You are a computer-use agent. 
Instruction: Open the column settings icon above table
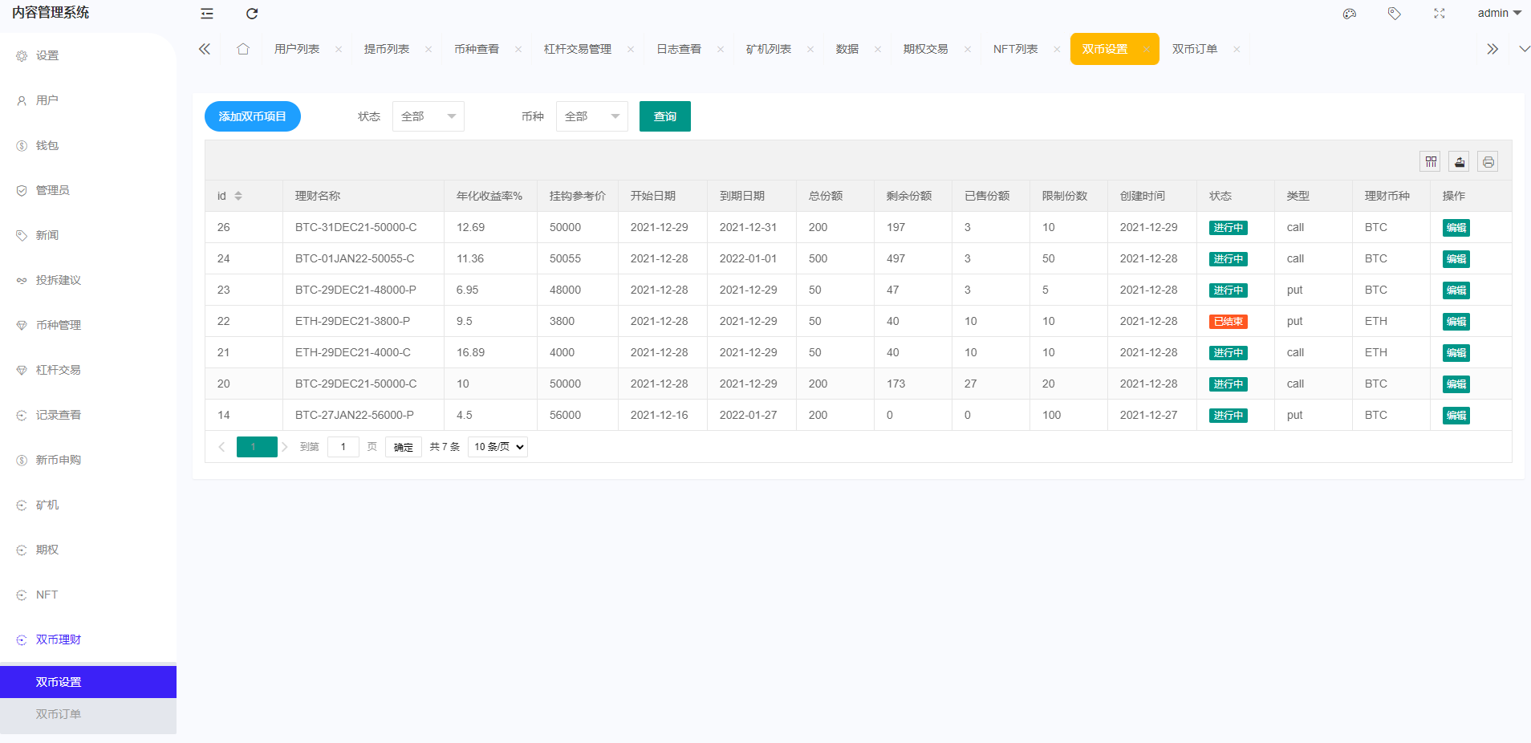click(x=1432, y=161)
